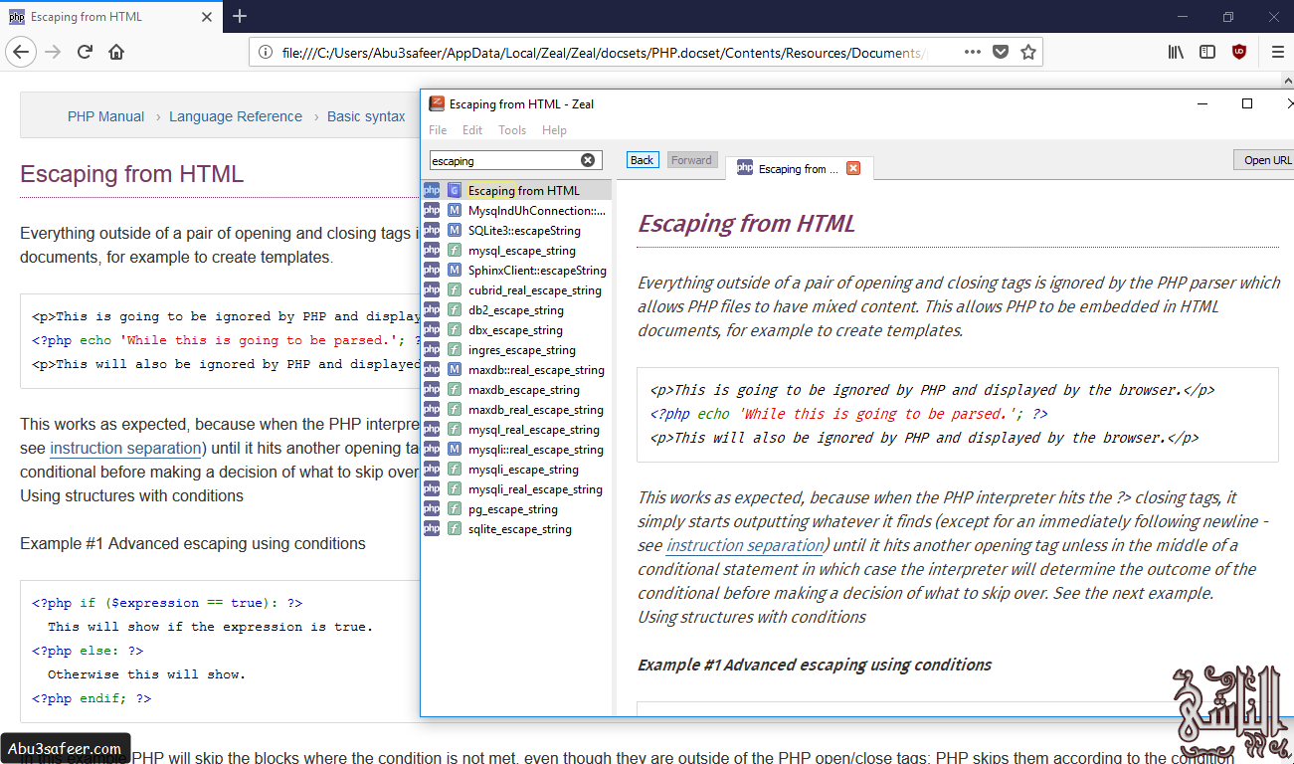Click the uBlock Origin icon in Firefox toolbar

[x=1238, y=51]
